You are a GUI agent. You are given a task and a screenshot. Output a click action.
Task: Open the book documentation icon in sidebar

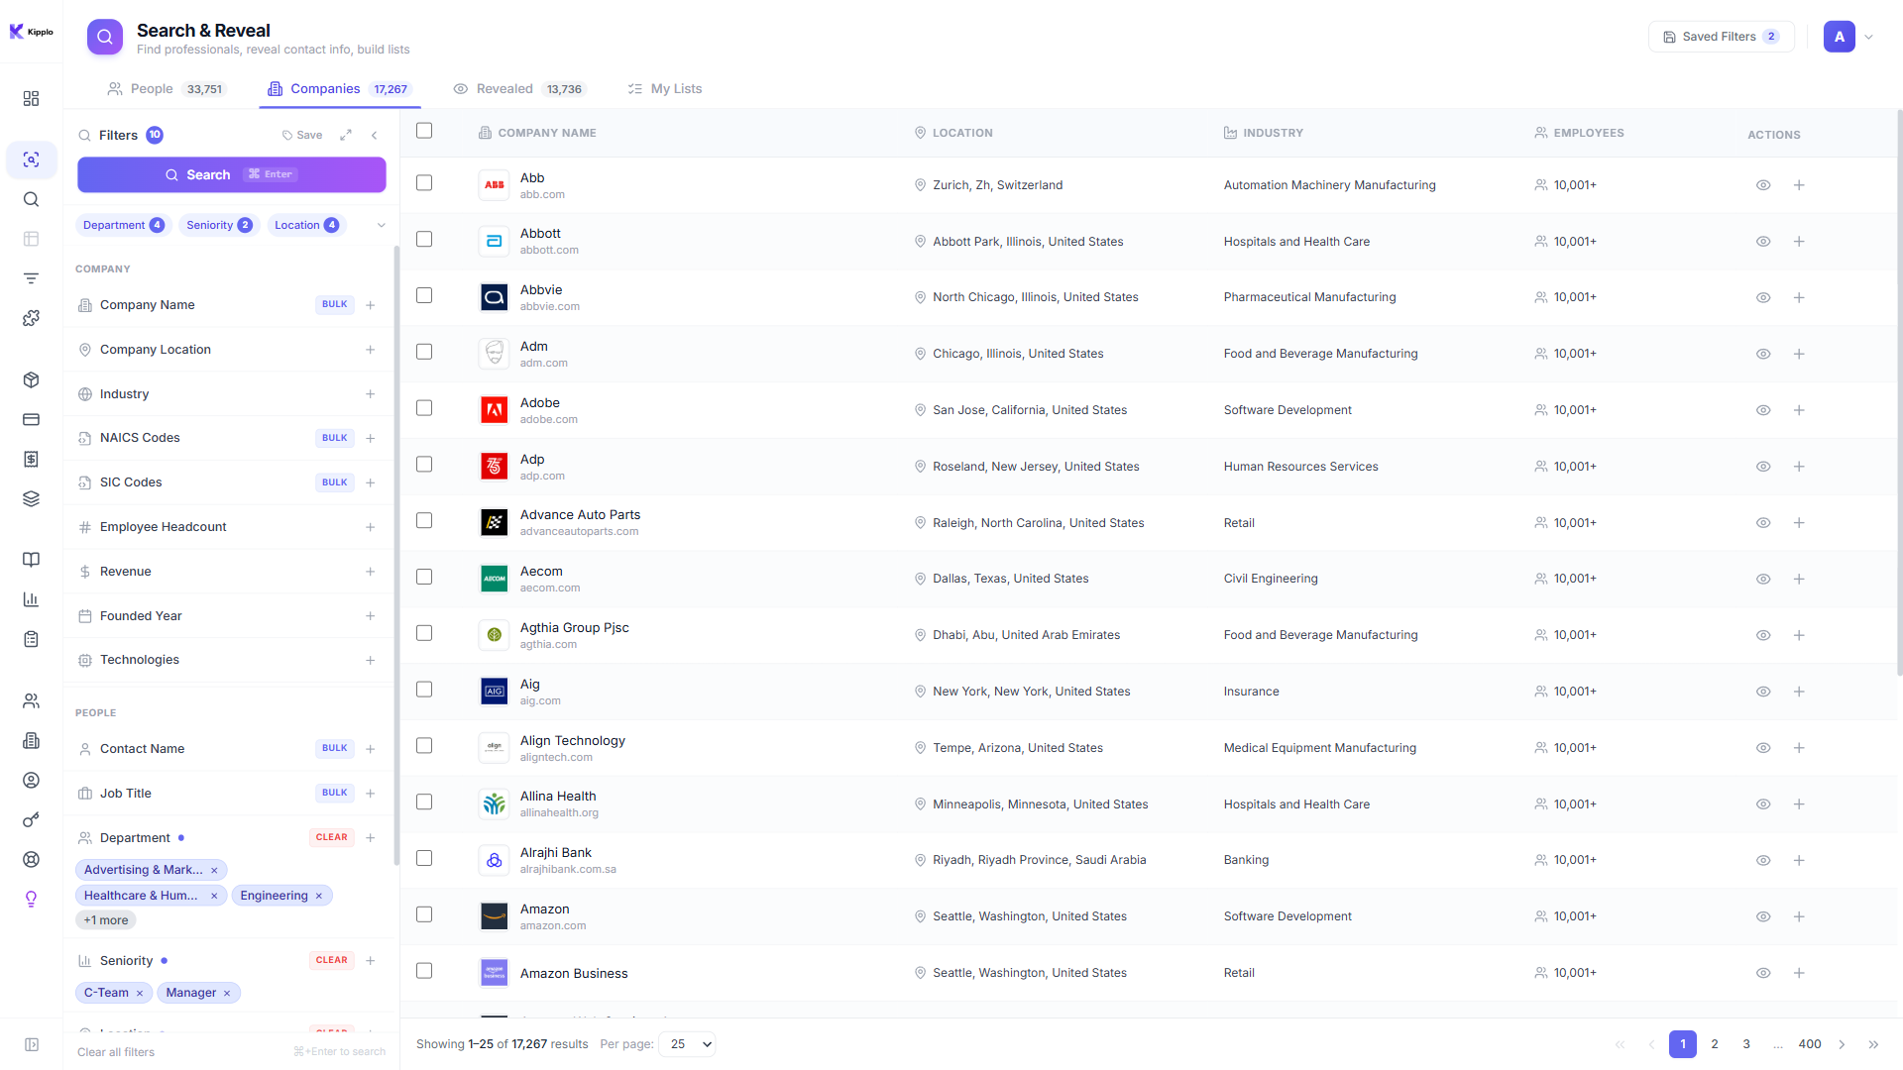coord(31,560)
